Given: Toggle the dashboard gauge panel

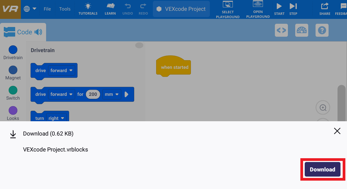Looking at the screenshot, I should [301, 30].
